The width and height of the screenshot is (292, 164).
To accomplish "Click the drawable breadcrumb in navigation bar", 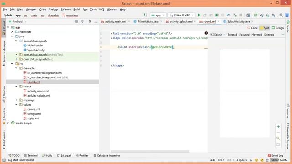I will (x=53, y=15).
